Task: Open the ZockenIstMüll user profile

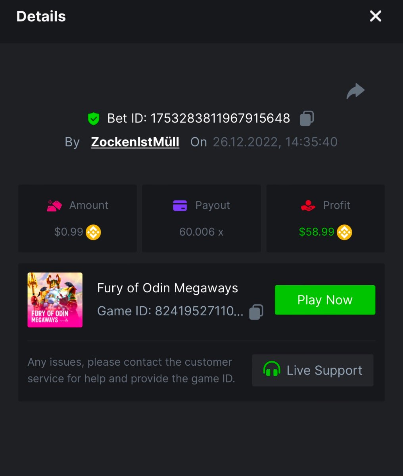Action: click(x=135, y=142)
